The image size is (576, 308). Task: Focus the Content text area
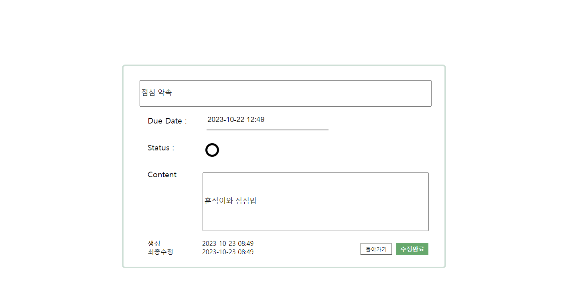(316, 202)
